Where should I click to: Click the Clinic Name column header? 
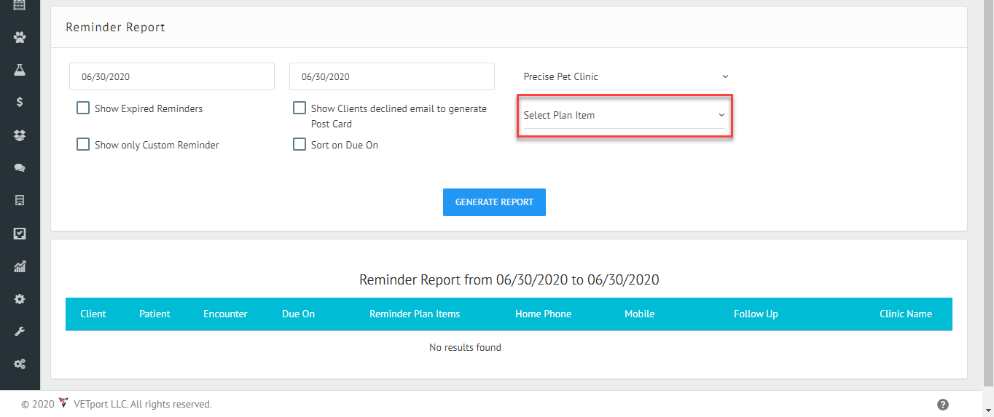pyautogui.click(x=906, y=314)
